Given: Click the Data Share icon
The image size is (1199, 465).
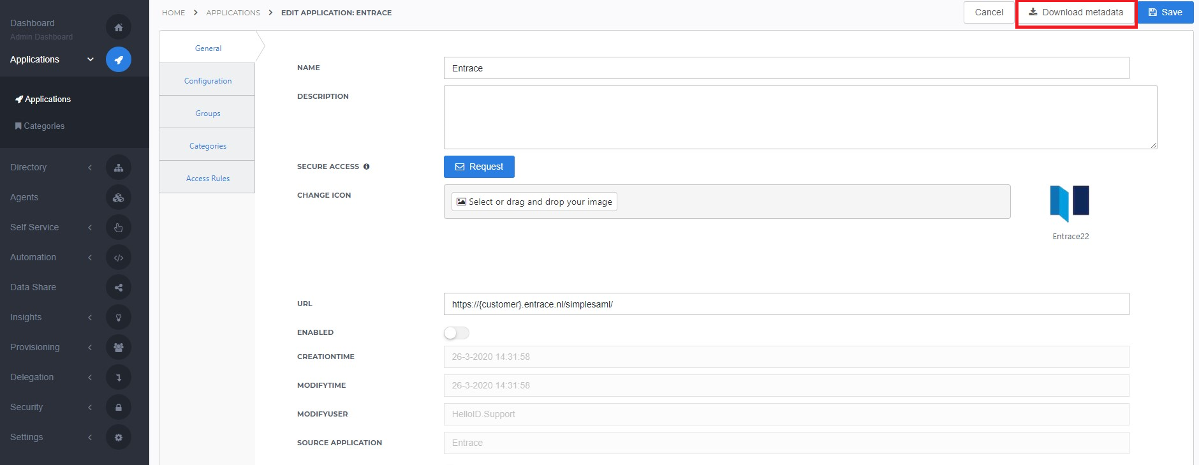Looking at the screenshot, I should tap(119, 288).
